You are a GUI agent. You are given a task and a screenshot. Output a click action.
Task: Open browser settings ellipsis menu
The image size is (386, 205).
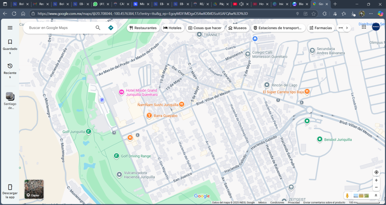pos(371,14)
